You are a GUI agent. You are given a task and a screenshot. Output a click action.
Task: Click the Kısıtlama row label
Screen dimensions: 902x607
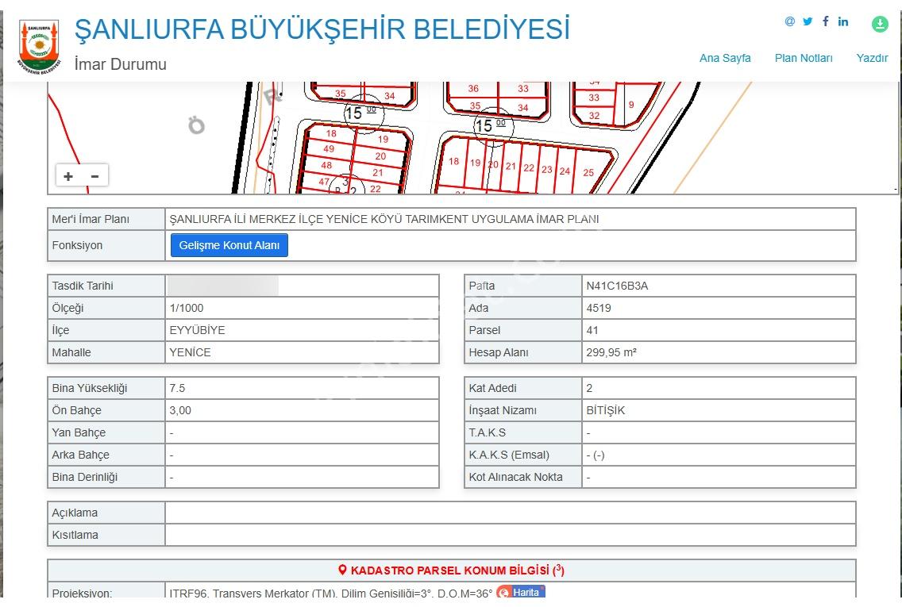[x=75, y=535]
